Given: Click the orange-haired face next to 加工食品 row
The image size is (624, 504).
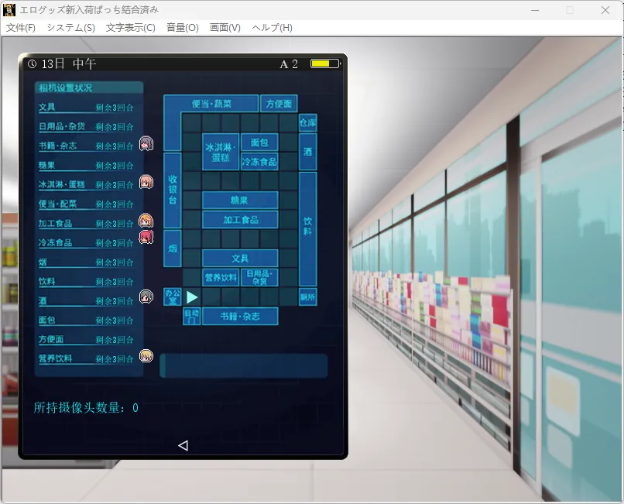Looking at the screenshot, I should (146, 220).
